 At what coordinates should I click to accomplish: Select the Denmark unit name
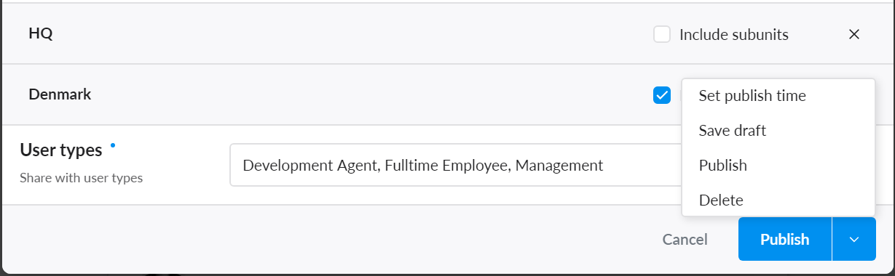(60, 94)
